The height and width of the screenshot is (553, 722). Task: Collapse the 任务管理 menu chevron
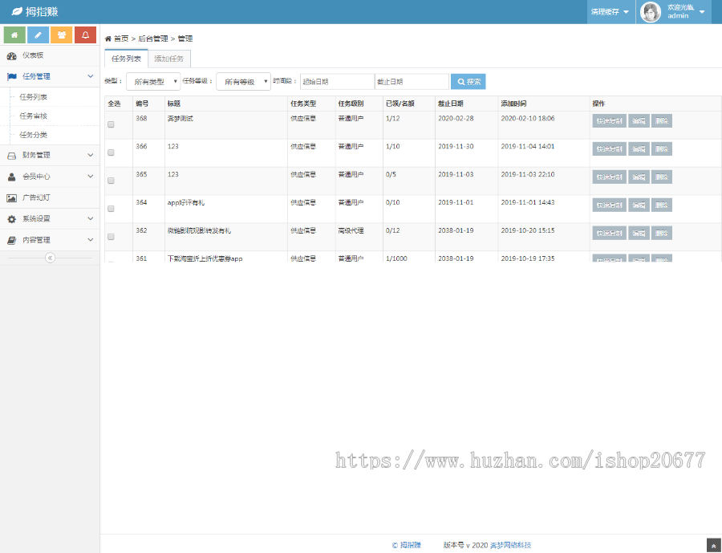(x=91, y=76)
